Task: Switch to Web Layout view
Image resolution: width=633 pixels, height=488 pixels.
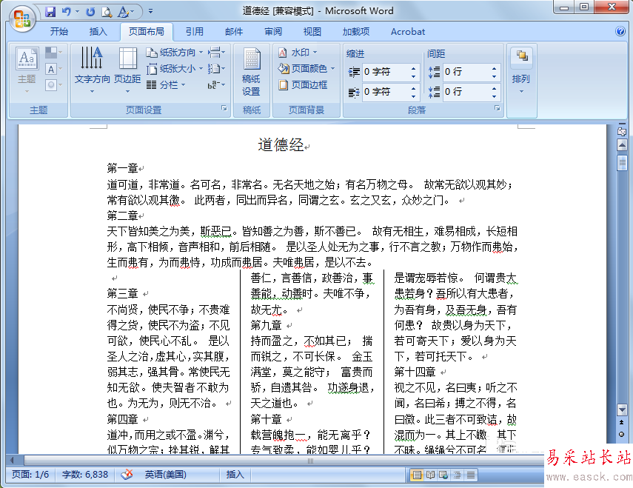Action: tap(443, 475)
